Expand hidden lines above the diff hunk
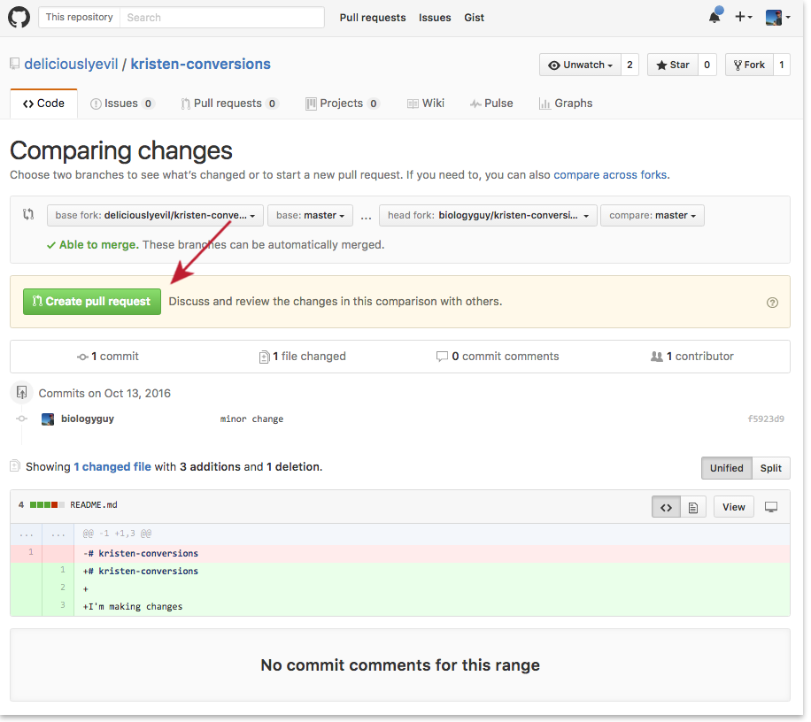Screen dimensions: 811x722 pos(42,534)
